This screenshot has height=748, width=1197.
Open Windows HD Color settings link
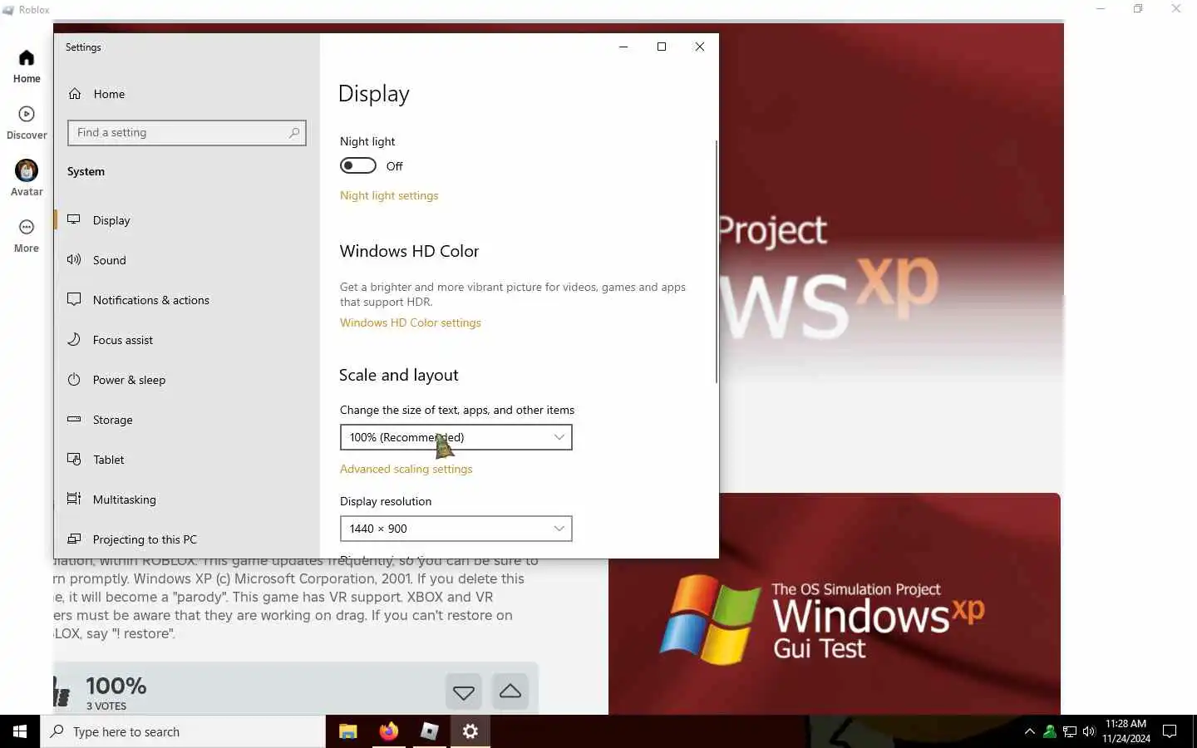[x=411, y=322]
